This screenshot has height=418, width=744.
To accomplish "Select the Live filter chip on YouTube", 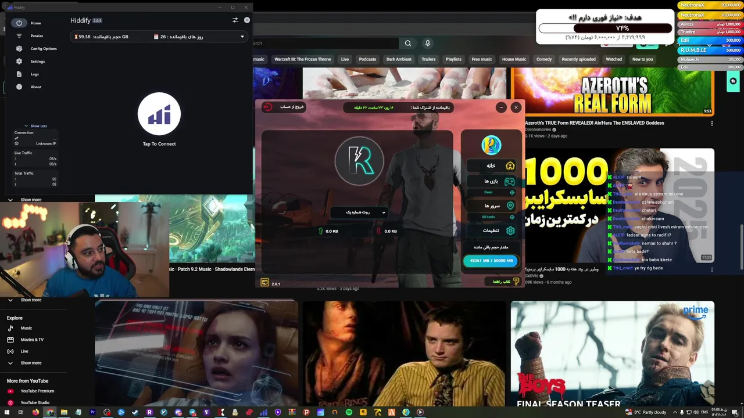I will point(345,59).
